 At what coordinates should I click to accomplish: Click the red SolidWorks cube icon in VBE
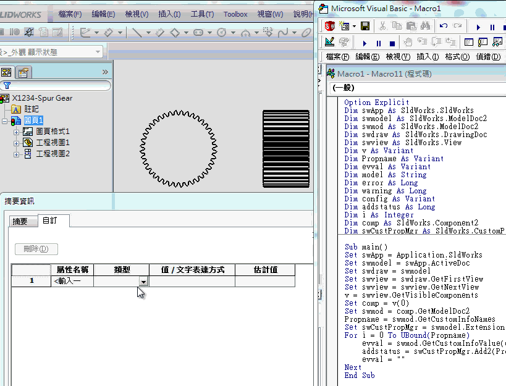point(328,26)
